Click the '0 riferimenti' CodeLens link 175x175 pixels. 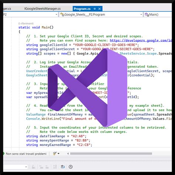pos(26,23)
